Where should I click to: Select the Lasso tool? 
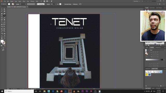(4, 11)
